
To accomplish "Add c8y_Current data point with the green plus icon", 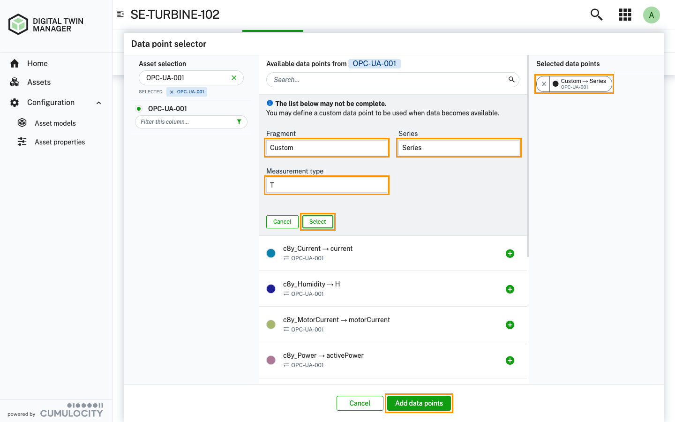I will (x=510, y=253).
